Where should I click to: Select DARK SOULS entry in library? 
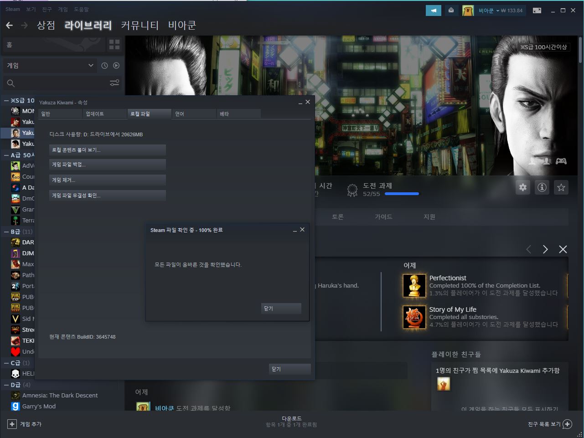pyautogui.click(x=22, y=242)
